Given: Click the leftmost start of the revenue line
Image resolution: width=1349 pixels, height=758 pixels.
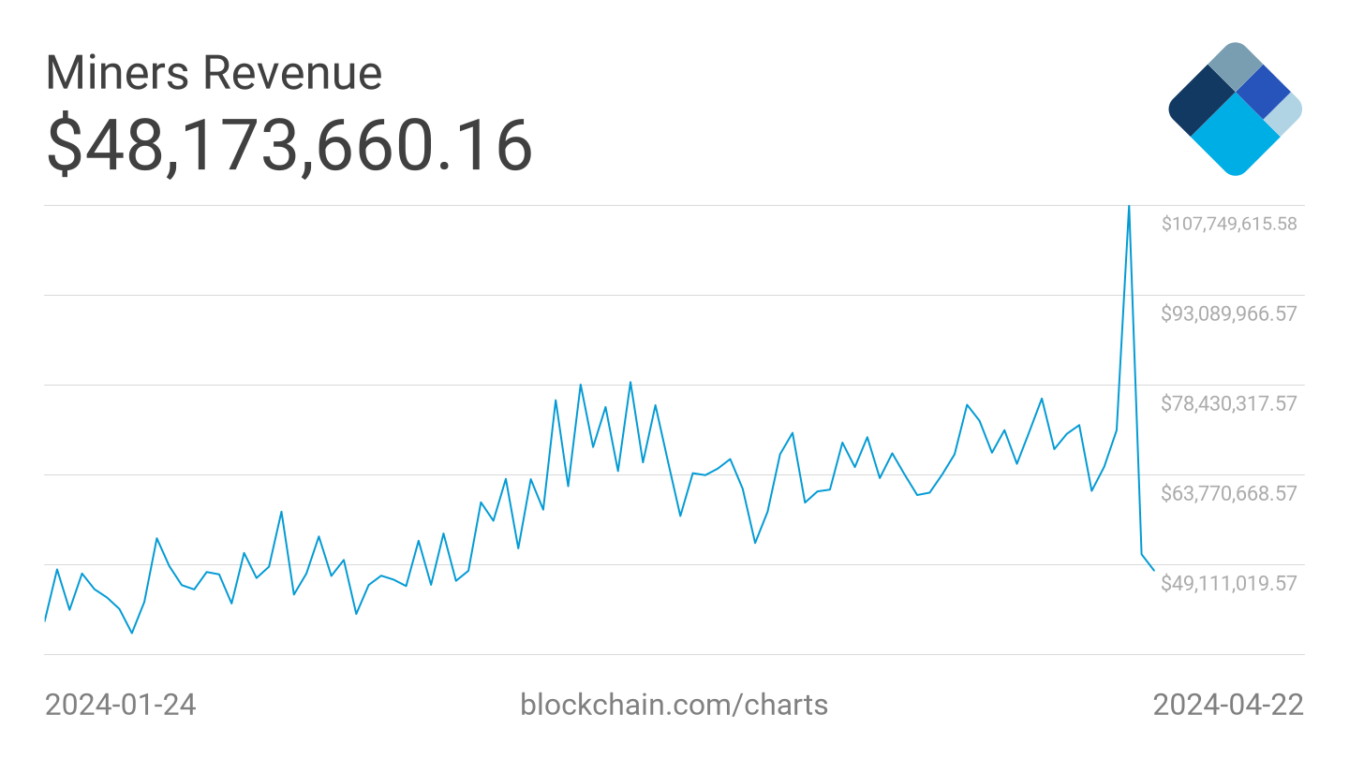Looking at the screenshot, I should pyautogui.click(x=45, y=620).
